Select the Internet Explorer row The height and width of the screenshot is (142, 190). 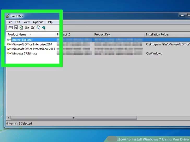(x=98, y=40)
